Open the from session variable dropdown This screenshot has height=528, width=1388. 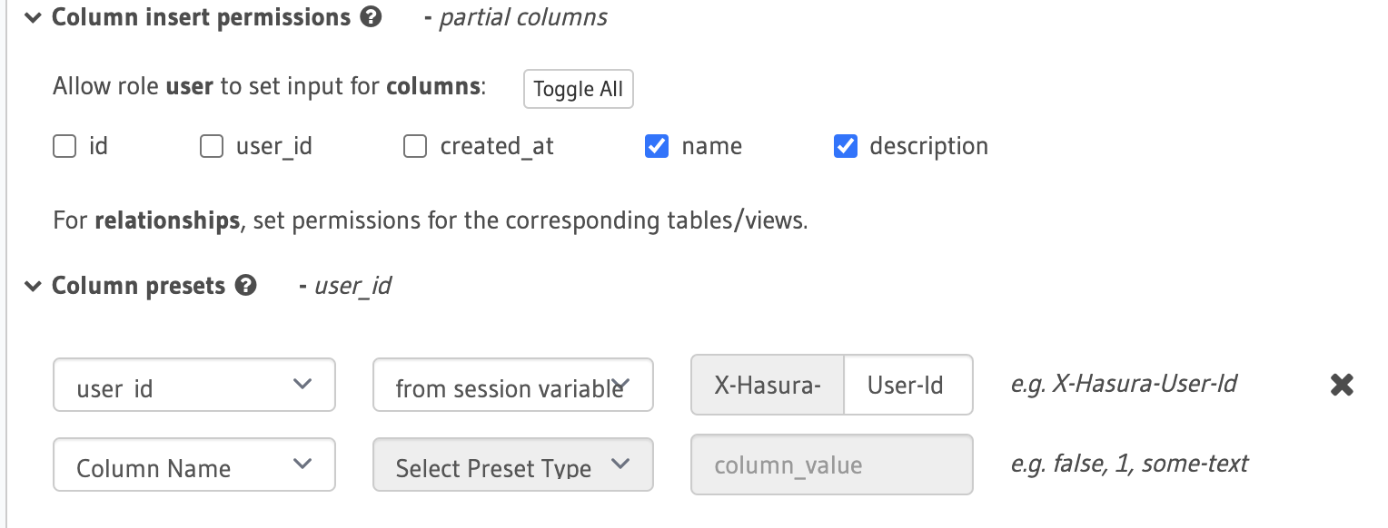pyautogui.click(x=512, y=385)
